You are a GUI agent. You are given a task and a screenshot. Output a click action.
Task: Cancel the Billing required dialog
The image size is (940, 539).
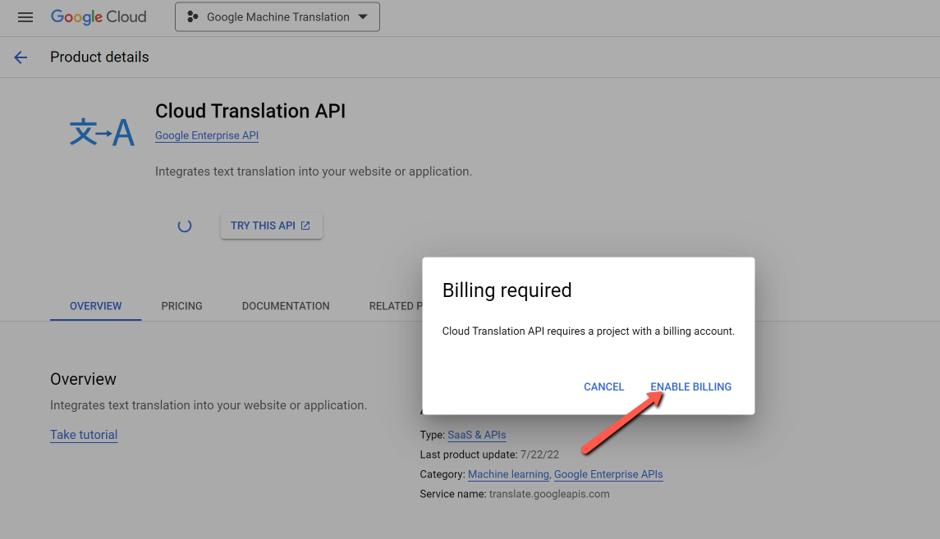[603, 387]
